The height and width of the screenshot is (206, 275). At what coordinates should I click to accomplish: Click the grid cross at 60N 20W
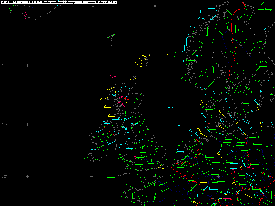[x=27, y=65]
